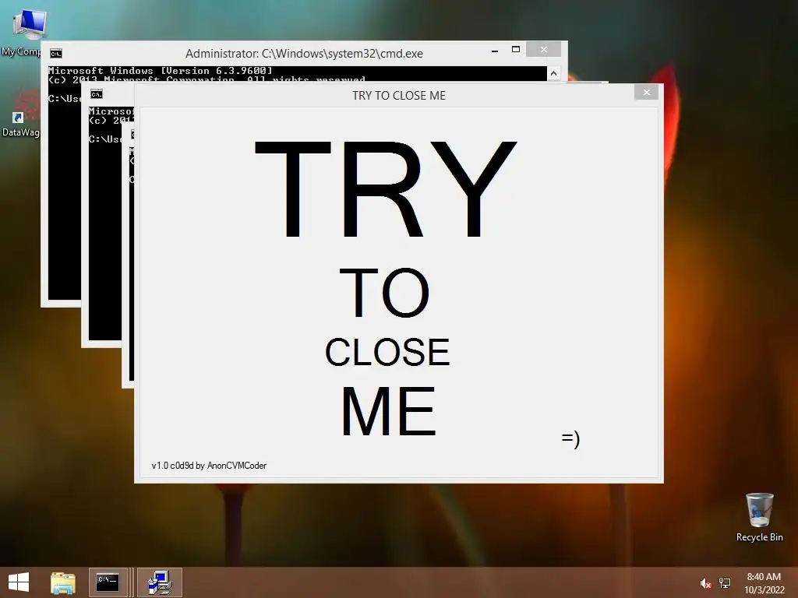
Task: Switch to TRY TO CLOSE ME taskbar program icon
Action: click(160, 582)
